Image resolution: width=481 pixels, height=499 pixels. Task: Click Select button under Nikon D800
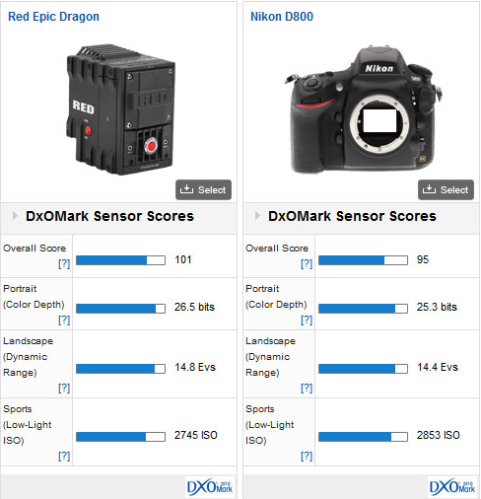[x=446, y=189]
